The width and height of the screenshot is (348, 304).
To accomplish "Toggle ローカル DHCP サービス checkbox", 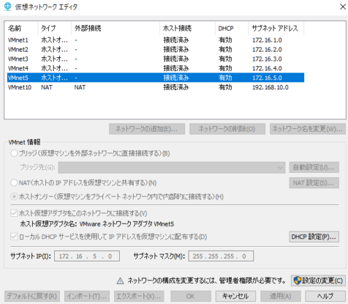I will 14,237.
